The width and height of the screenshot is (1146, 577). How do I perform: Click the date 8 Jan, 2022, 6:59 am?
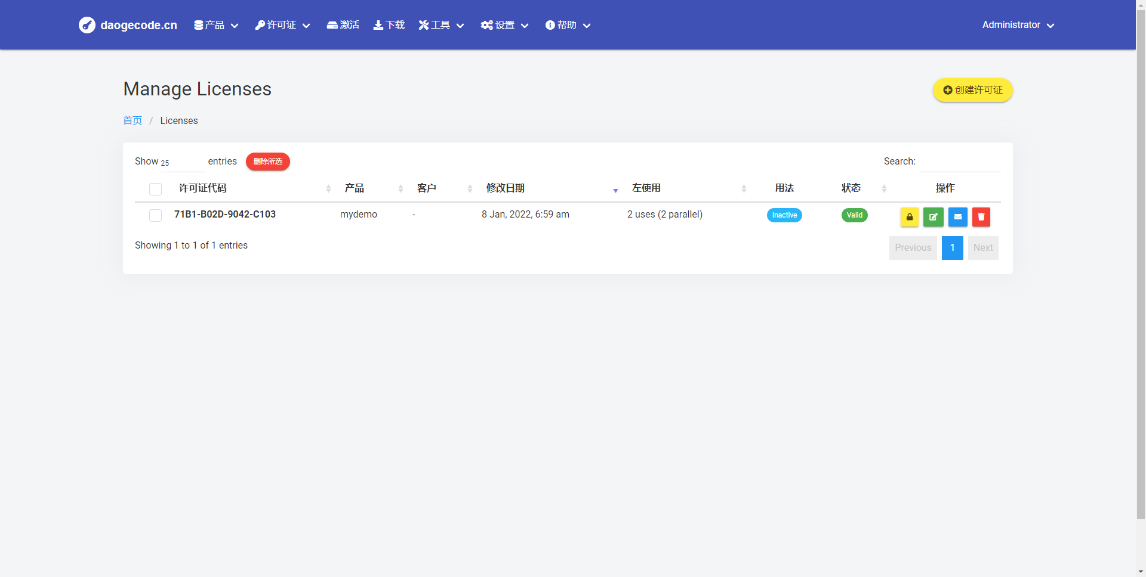[525, 214]
